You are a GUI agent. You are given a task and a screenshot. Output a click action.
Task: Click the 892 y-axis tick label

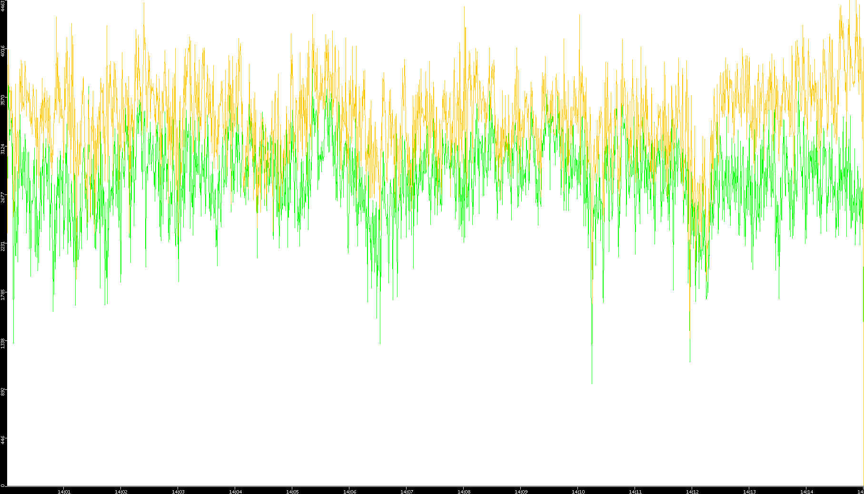pos(3,391)
